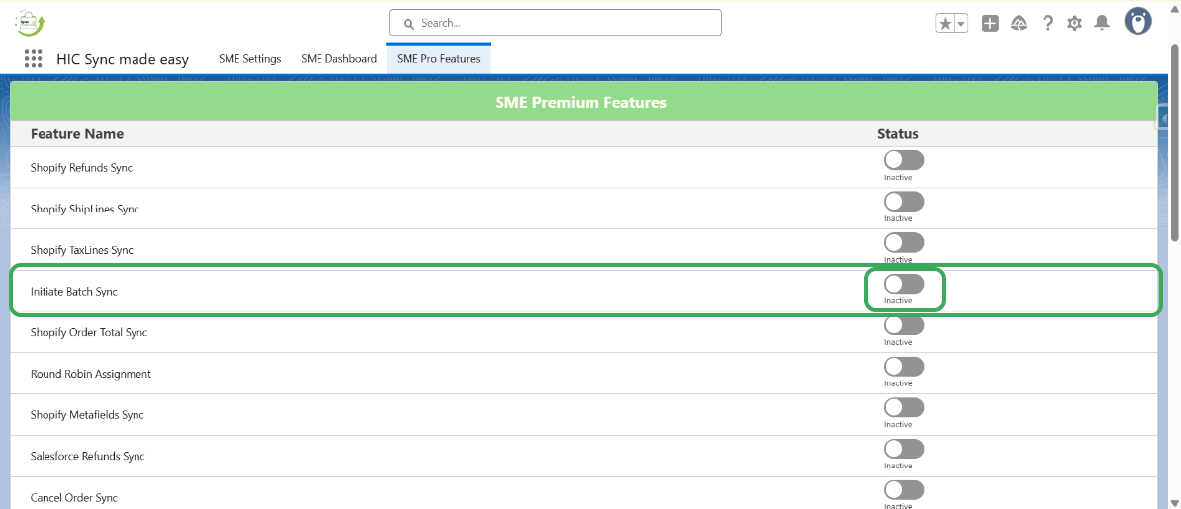Switch to the SME Settings tab
Image resolution: width=1181 pixels, height=509 pixels.
249,59
